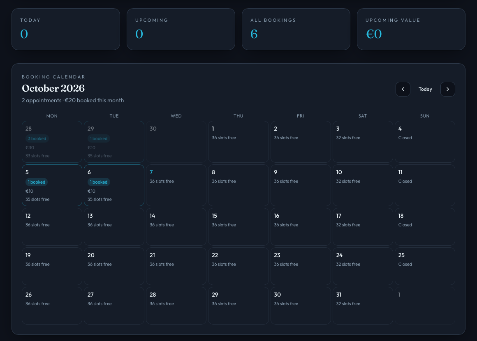This screenshot has width=477, height=341.
Task: Click the MON column header
Action: (x=52, y=116)
